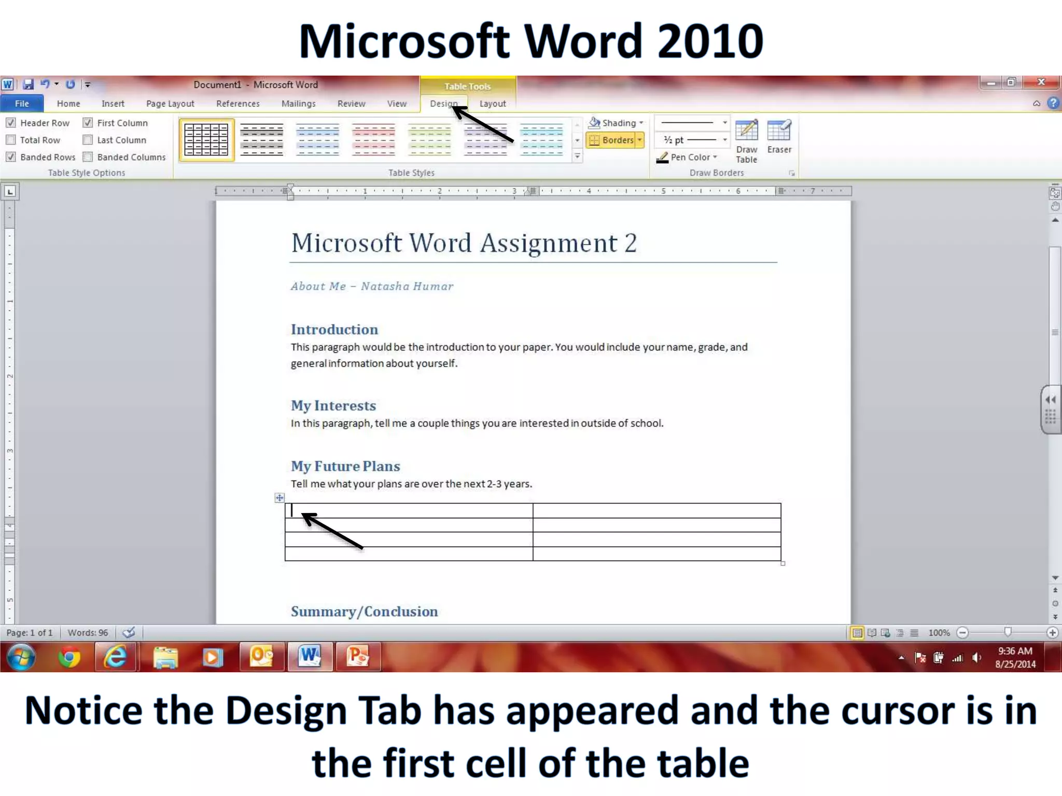Click the zoom slider handle
Image resolution: width=1062 pixels, height=796 pixels.
click(1008, 632)
